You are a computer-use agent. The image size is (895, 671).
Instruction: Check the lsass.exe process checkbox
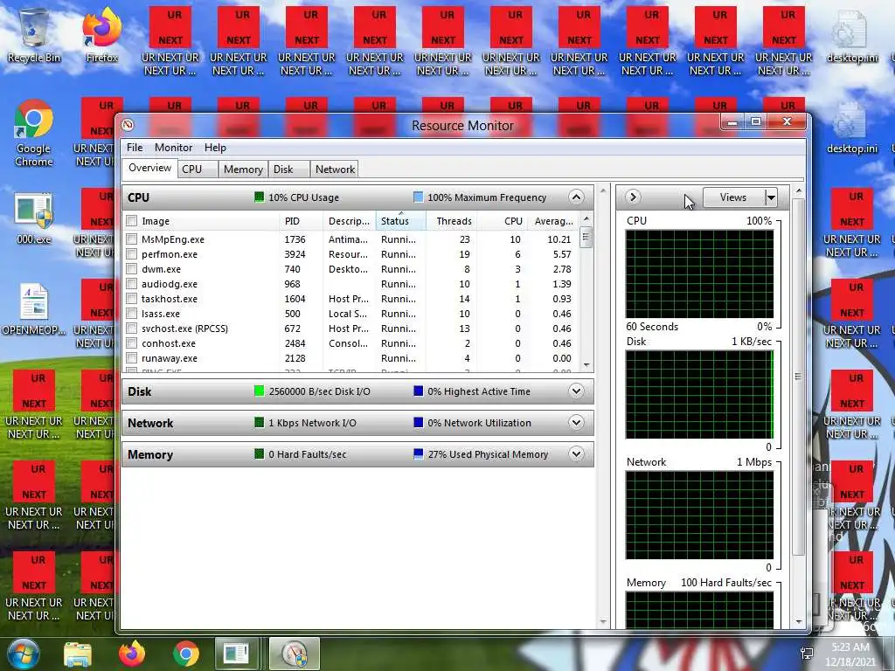tap(132, 314)
